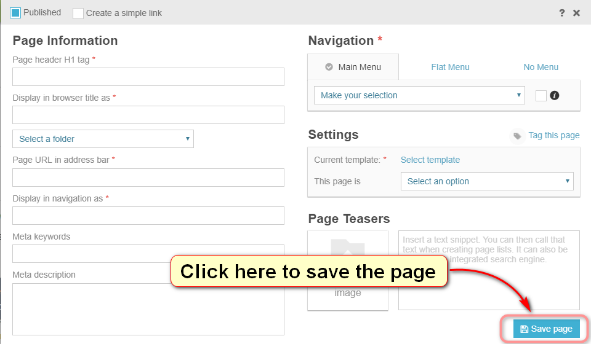
Task: Open the help question mark icon
Action: click(x=561, y=13)
